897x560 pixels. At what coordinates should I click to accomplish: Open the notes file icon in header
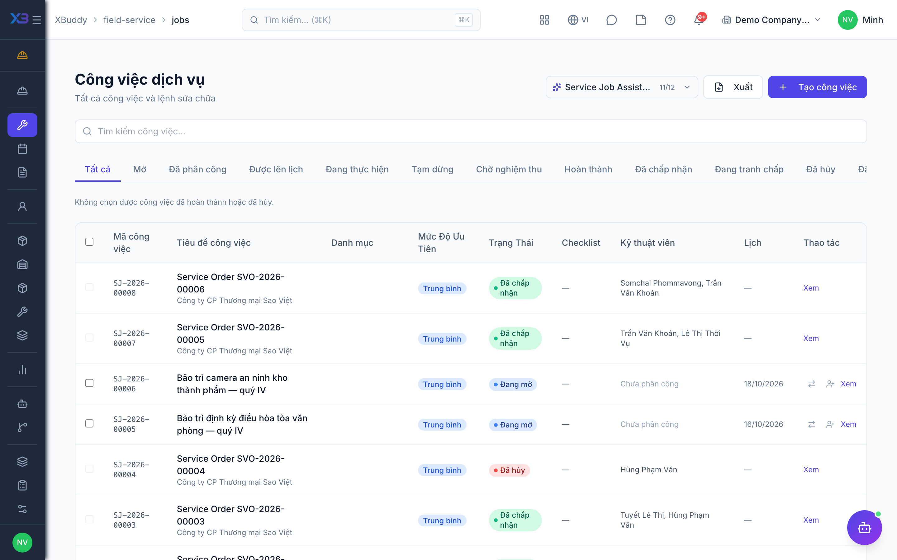pos(640,20)
